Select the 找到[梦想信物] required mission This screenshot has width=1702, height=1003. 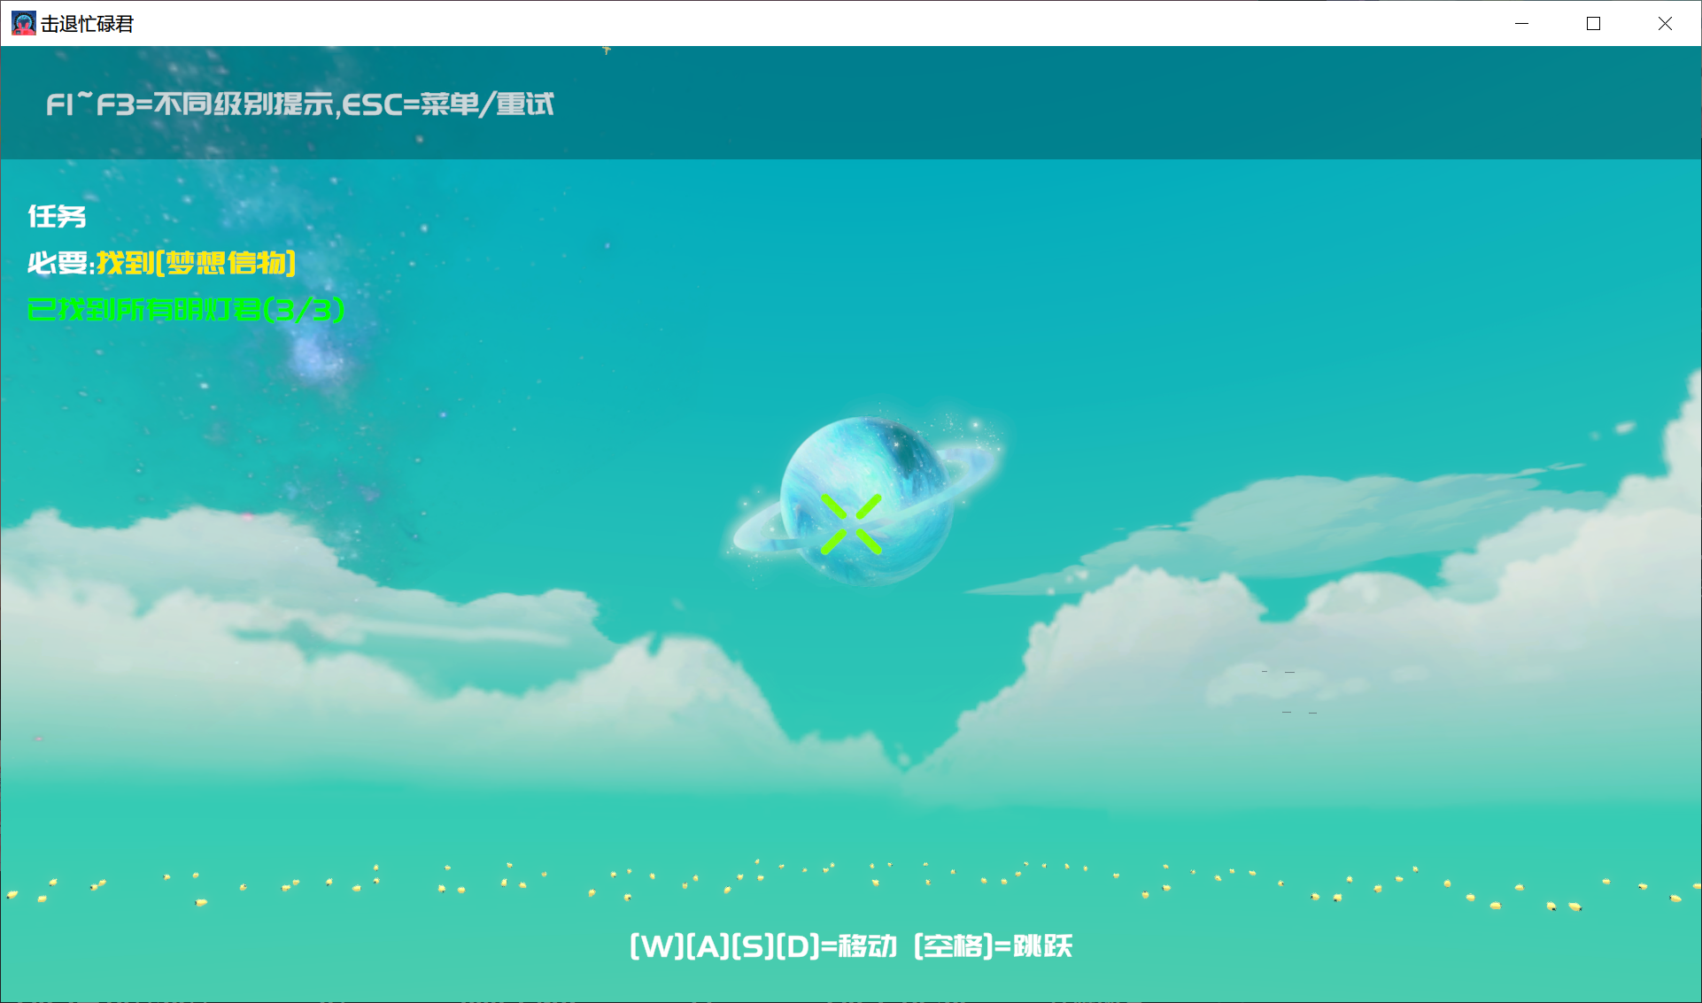pyautogui.click(x=197, y=263)
